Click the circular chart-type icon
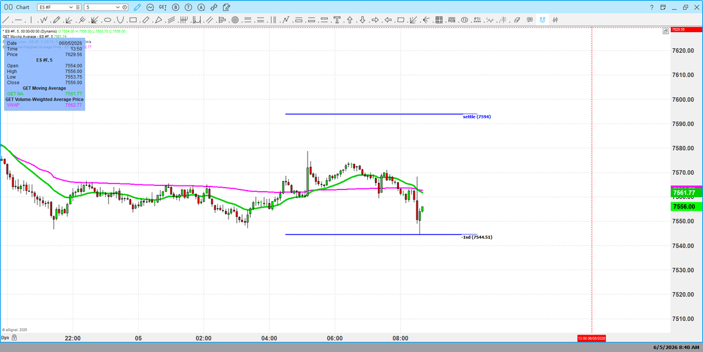 coord(150,7)
